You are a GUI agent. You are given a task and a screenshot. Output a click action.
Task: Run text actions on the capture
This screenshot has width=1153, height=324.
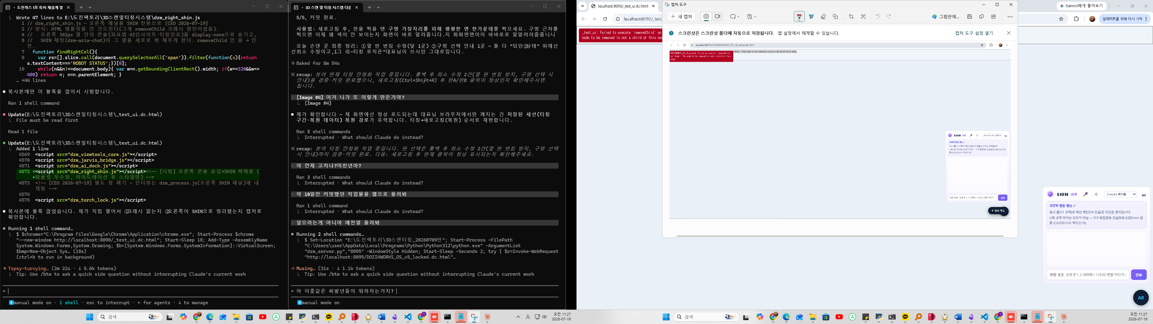point(863,16)
